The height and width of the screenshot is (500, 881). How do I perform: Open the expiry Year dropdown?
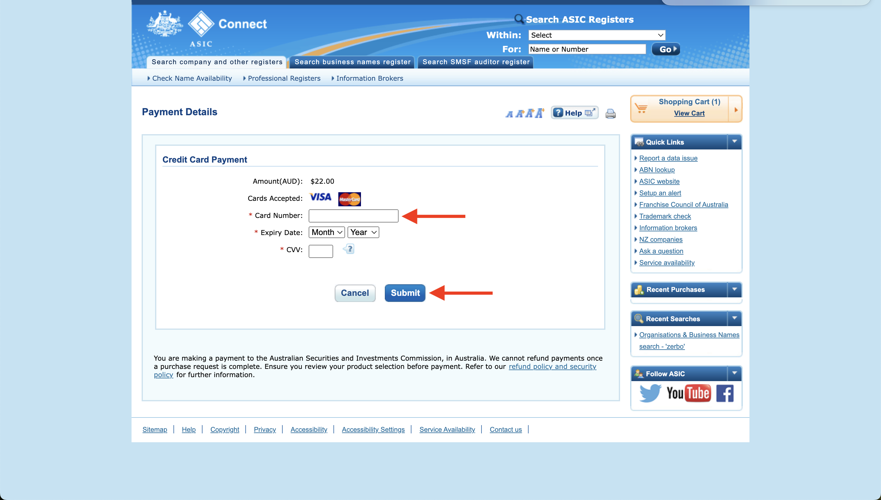(x=363, y=233)
